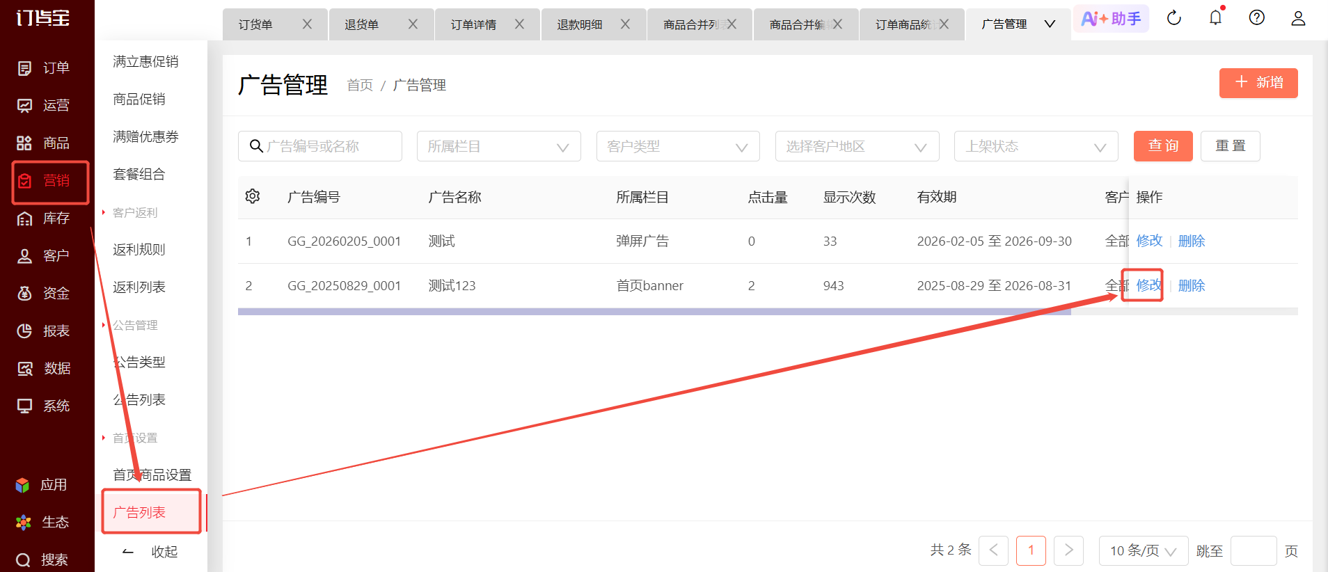
Task: Switch to the 退款明细 tab
Action: pos(580,25)
